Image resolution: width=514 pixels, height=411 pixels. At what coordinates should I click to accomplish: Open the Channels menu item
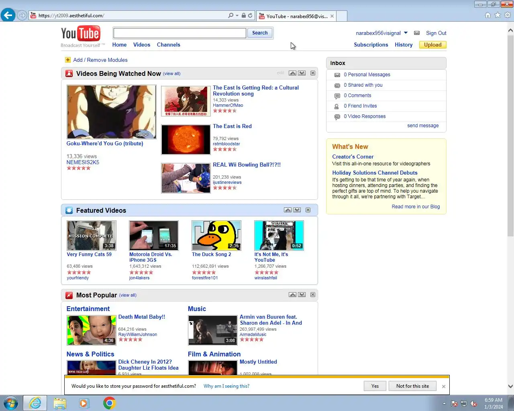pyautogui.click(x=169, y=45)
